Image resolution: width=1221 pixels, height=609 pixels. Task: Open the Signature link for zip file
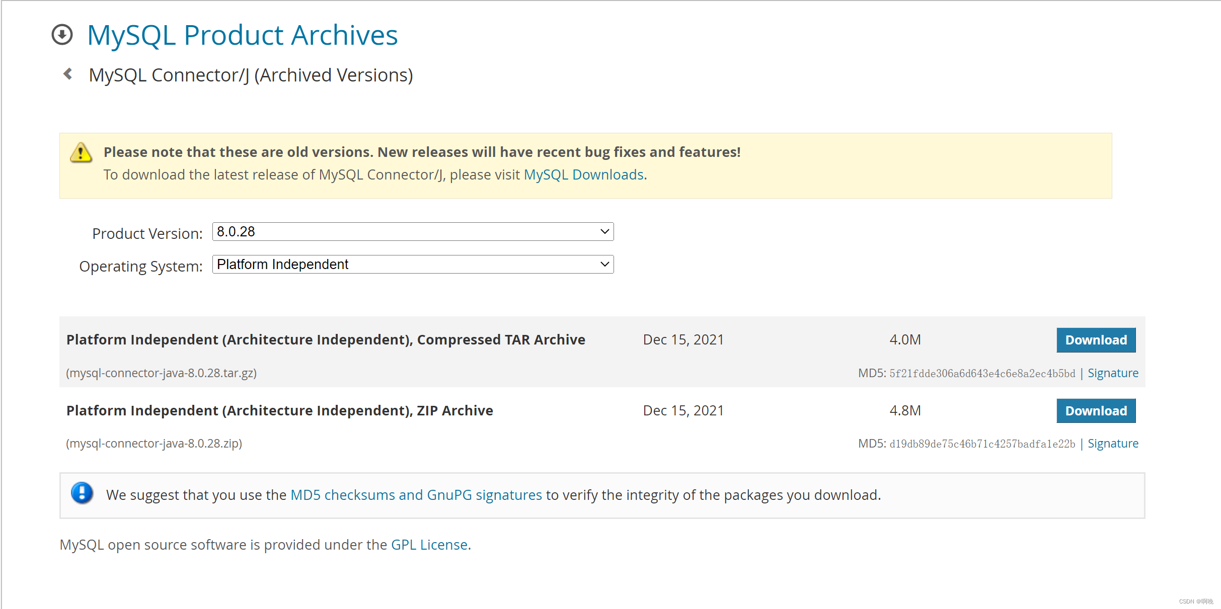1113,444
